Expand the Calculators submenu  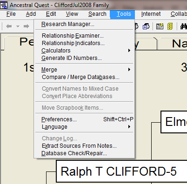tap(84, 51)
